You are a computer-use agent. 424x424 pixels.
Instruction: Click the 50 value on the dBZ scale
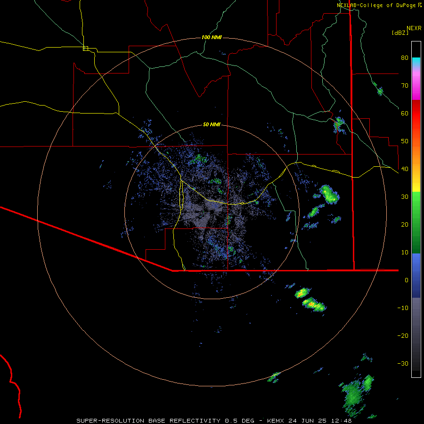coord(405,141)
